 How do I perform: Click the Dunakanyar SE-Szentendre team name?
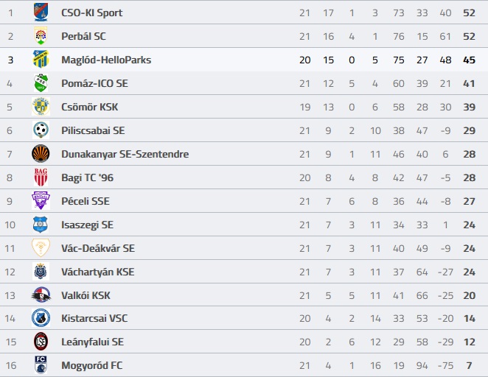[125, 154]
